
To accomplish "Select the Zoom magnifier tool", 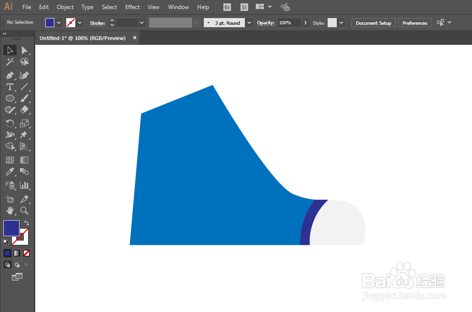I will point(24,211).
